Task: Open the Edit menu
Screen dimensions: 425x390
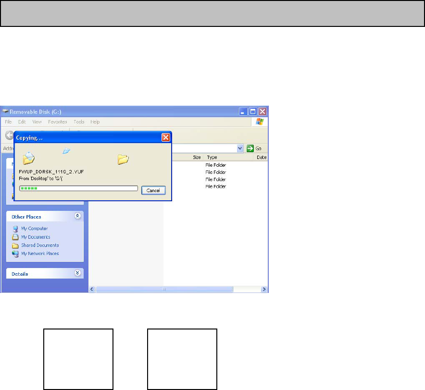Action: 22,122
